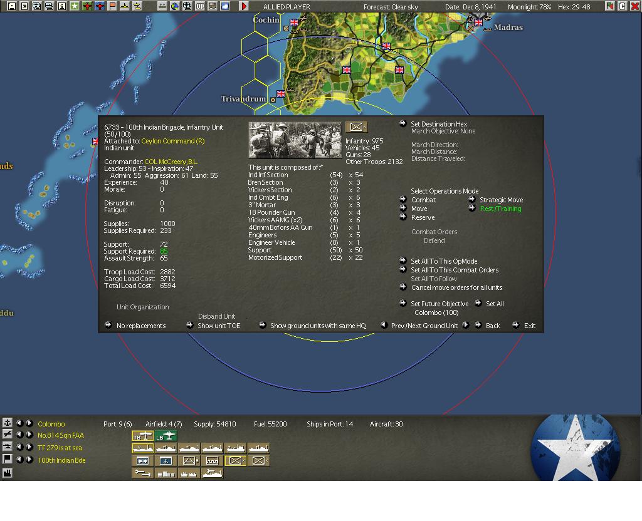
Task: Click the orange flag toolbar icon
Action: point(112,6)
